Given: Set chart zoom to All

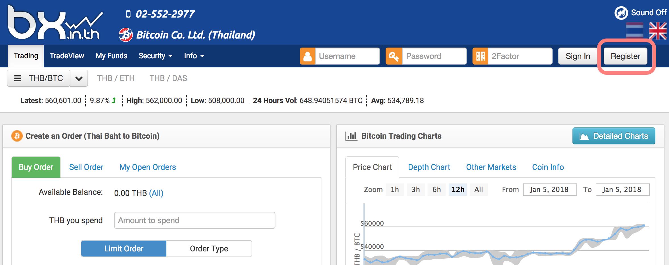Looking at the screenshot, I should click(479, 189).
